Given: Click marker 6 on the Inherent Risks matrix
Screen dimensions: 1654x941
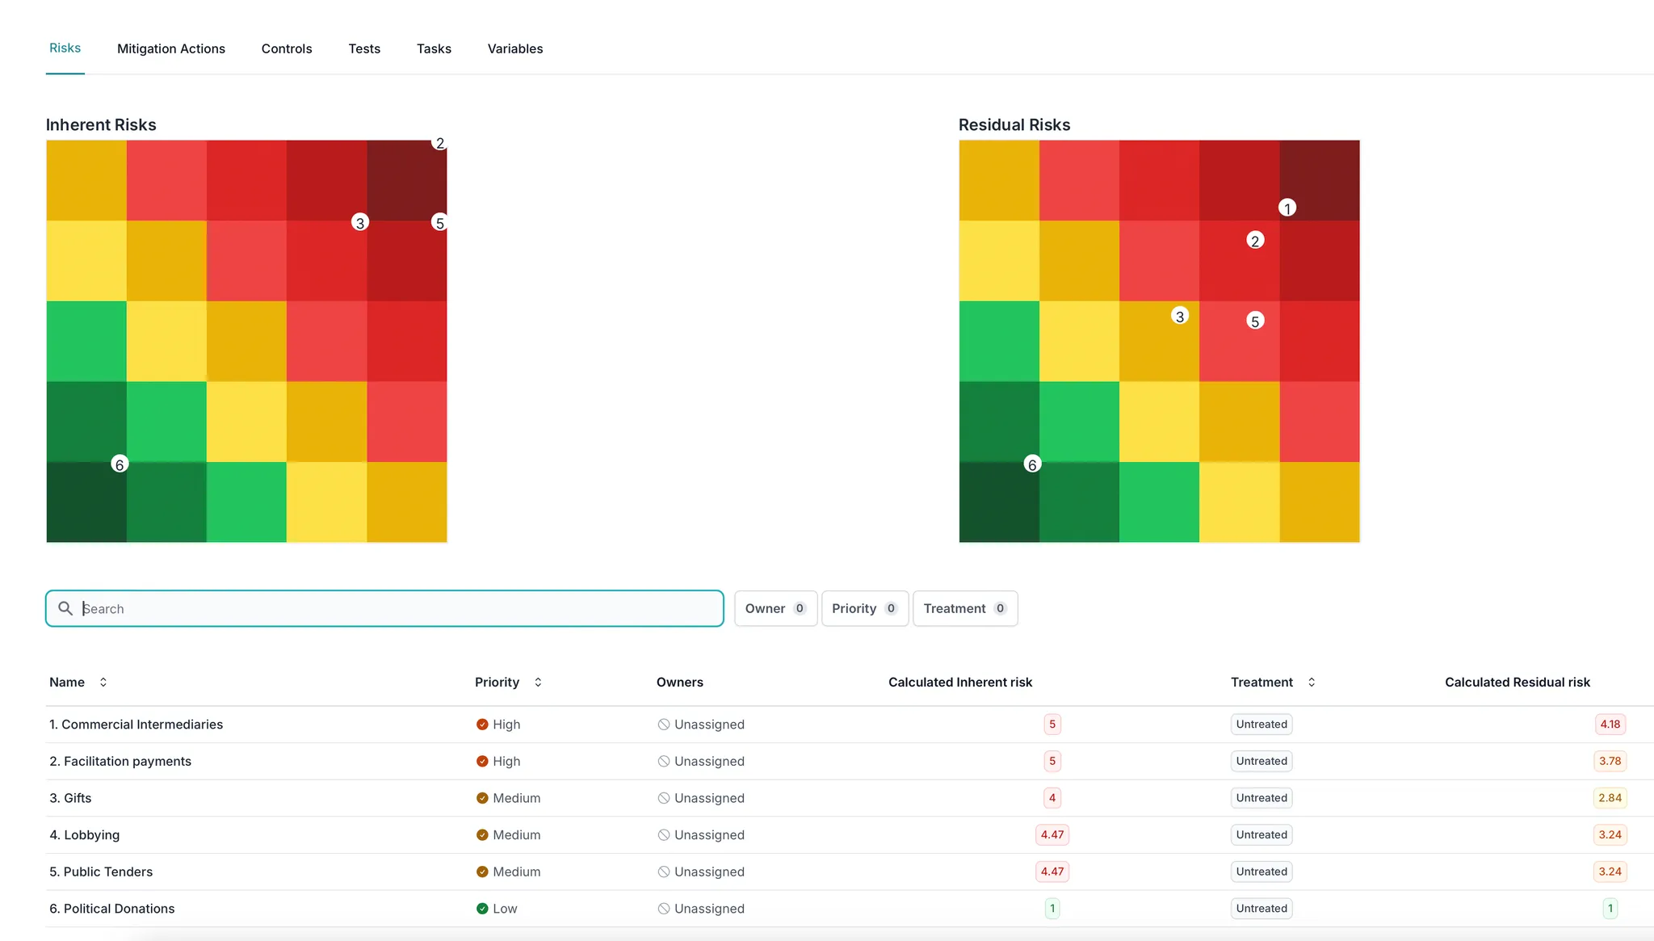Looking at the screenshot, I should tap(120, 464).
